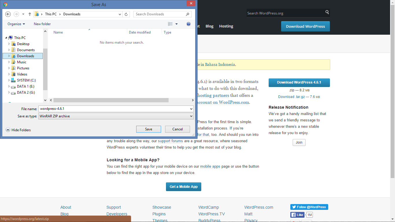The width and height of the screenshot is (395, 222).
Task: Open the recent locations dropdown arrow
Action: [x=23, y=14]
